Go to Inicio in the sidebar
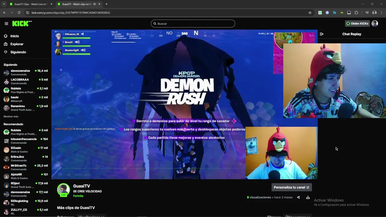The width and height of the screenshot is (386, 217). click(x=14, y=36)
